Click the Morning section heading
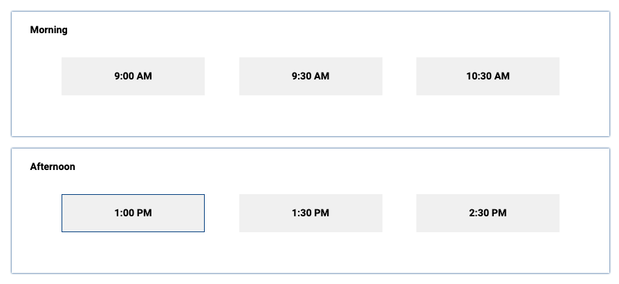 coord(48,30)
